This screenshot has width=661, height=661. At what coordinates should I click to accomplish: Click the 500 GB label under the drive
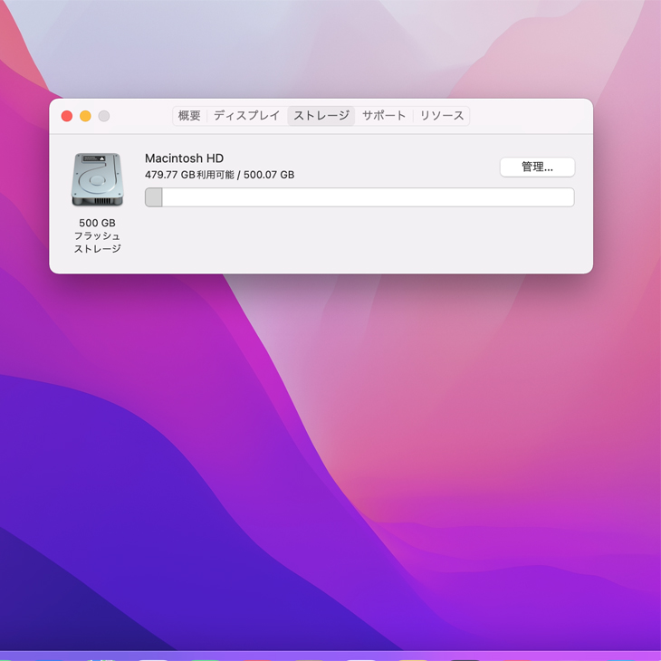97,223
